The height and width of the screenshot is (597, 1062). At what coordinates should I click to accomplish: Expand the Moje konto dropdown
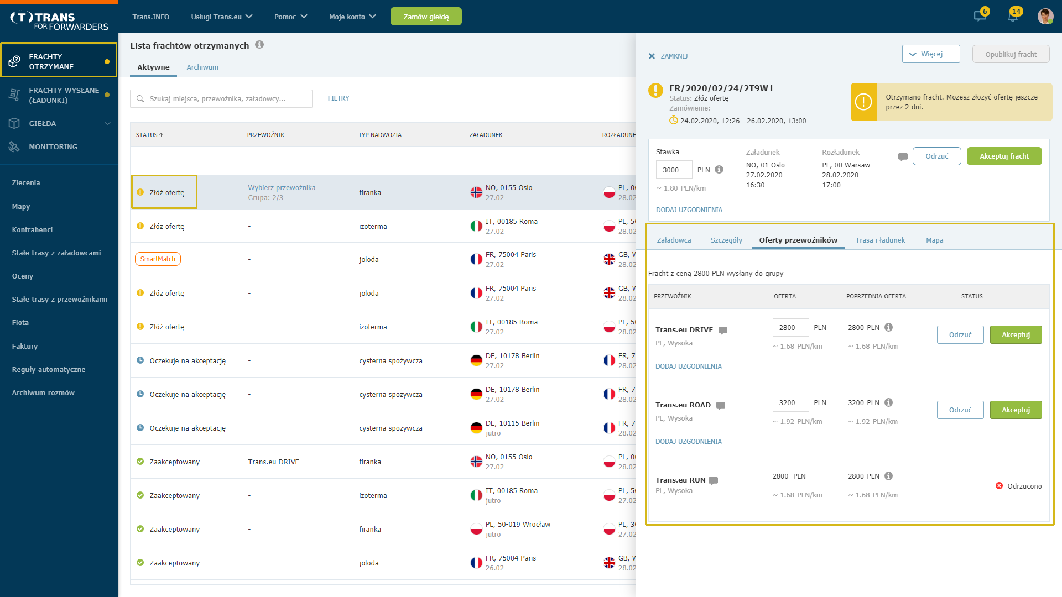pyautogui.click(x=352, y=17)
